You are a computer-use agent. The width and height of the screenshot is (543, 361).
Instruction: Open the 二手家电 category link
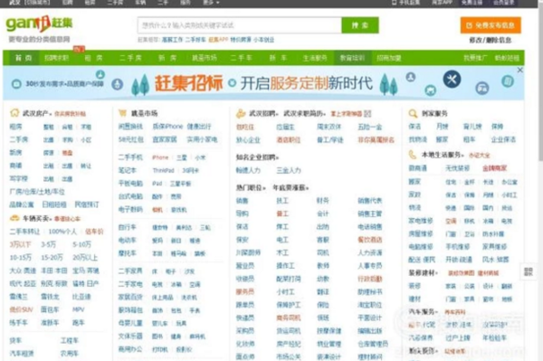130,284
